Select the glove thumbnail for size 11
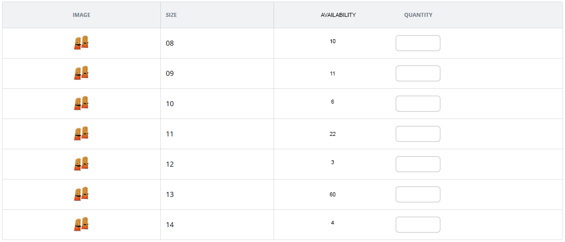 (x=81, y=133)
